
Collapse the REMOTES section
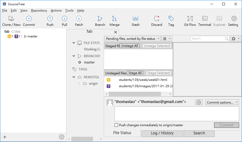[x=74, y=77]
